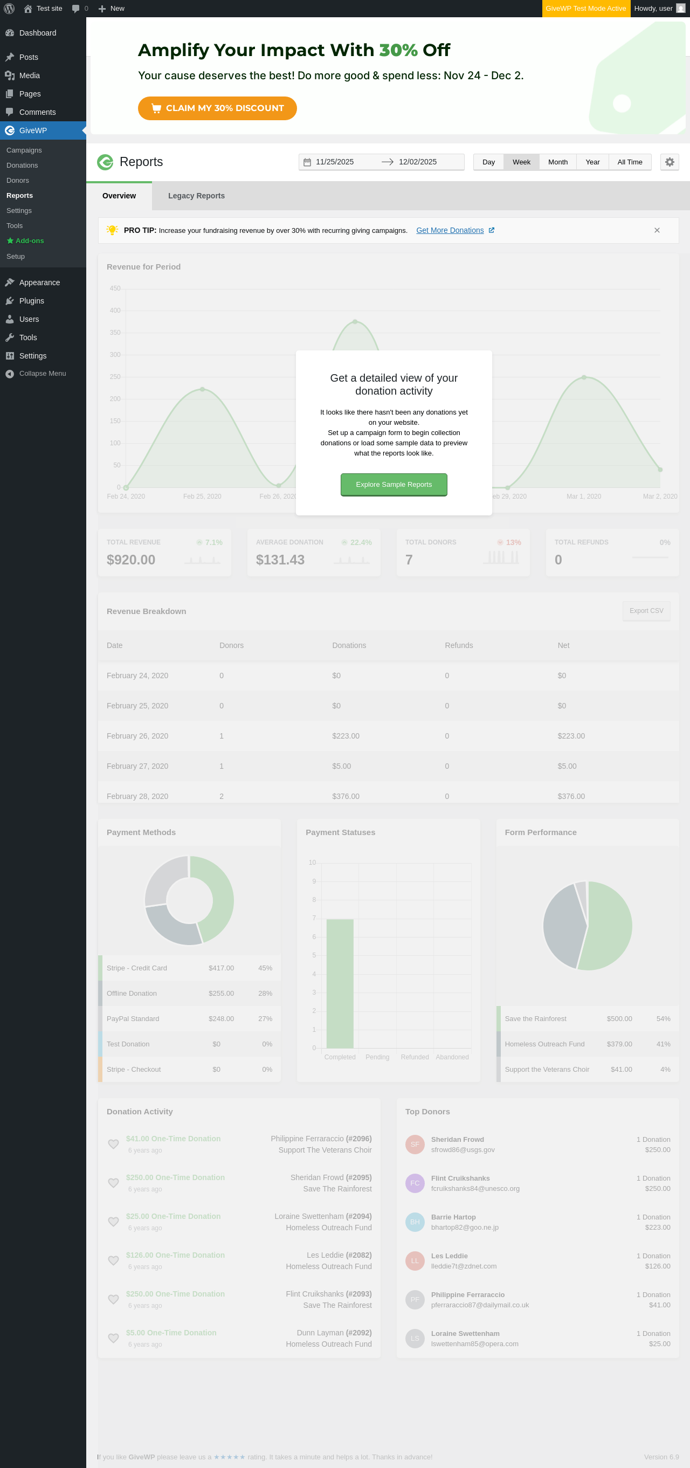Viewport: 690px width, 1468px height.
Task: Switch period to Month
Action: click(x=558, y=162)
